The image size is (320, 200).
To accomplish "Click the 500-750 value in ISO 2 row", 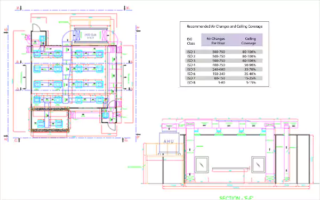I will point(219,56).
